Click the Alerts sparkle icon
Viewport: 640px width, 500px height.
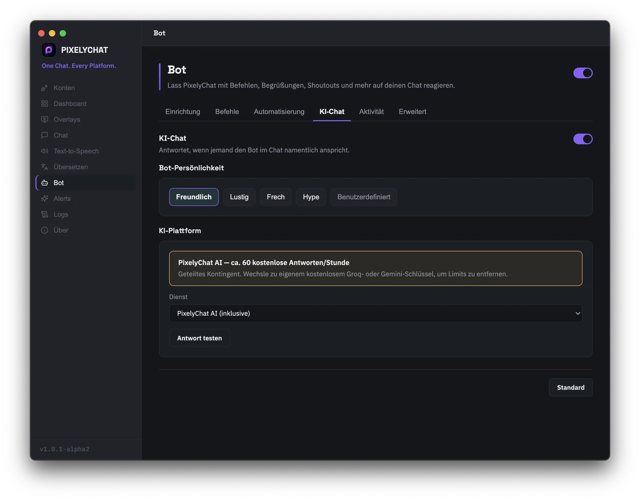coord(44,199)
